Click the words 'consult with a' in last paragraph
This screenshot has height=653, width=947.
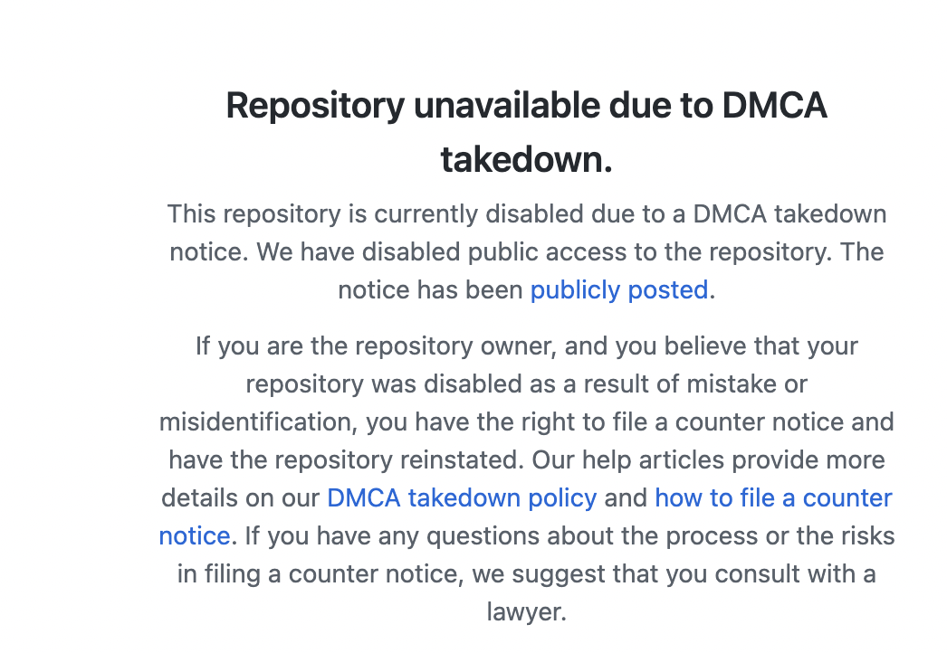tap(796, 574)
